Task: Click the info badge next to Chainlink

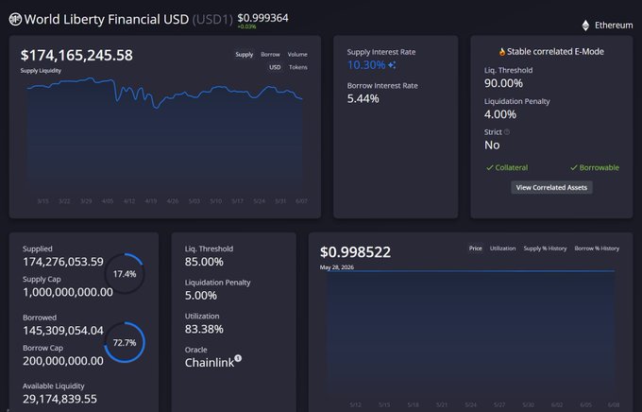Action: [238, 358]
